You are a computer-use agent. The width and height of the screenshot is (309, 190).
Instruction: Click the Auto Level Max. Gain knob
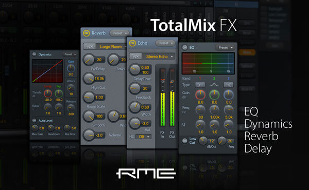35,128
